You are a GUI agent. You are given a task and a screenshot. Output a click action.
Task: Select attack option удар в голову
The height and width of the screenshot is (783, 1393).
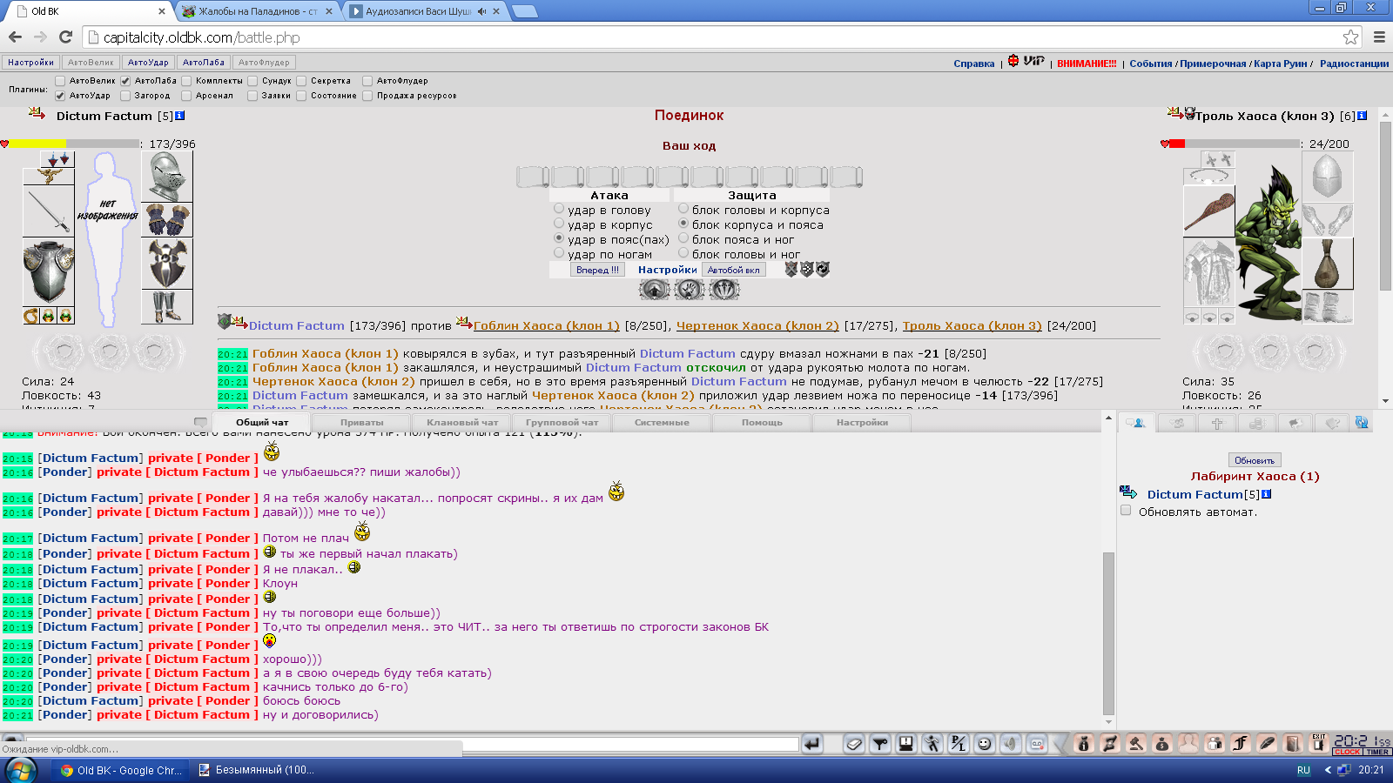tap(559, 209)
